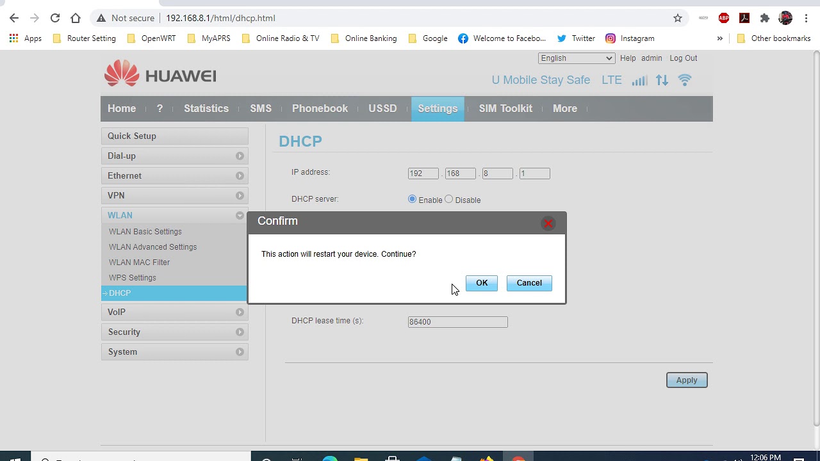Click the browser forward arrow
The width and height of the screenshot is (820, 461).
tap(35, 18)
